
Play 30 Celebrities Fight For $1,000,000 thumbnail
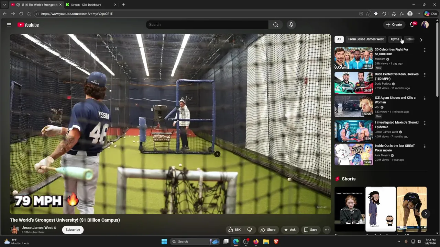[354, 58]
